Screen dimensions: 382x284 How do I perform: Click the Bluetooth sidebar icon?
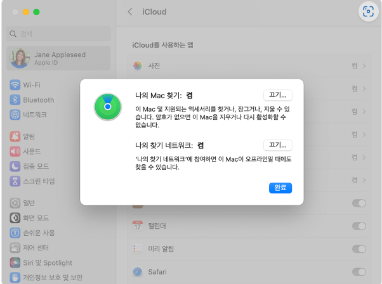[15, 100]
